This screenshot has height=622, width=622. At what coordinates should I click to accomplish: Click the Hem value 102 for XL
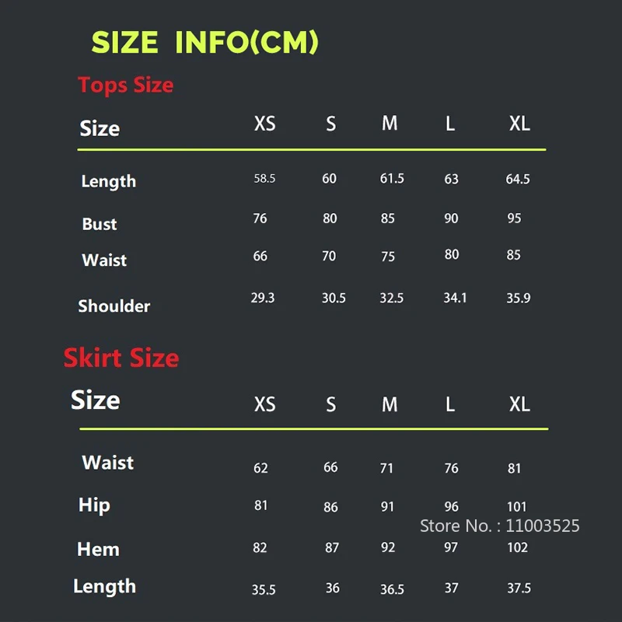(517, 547)
